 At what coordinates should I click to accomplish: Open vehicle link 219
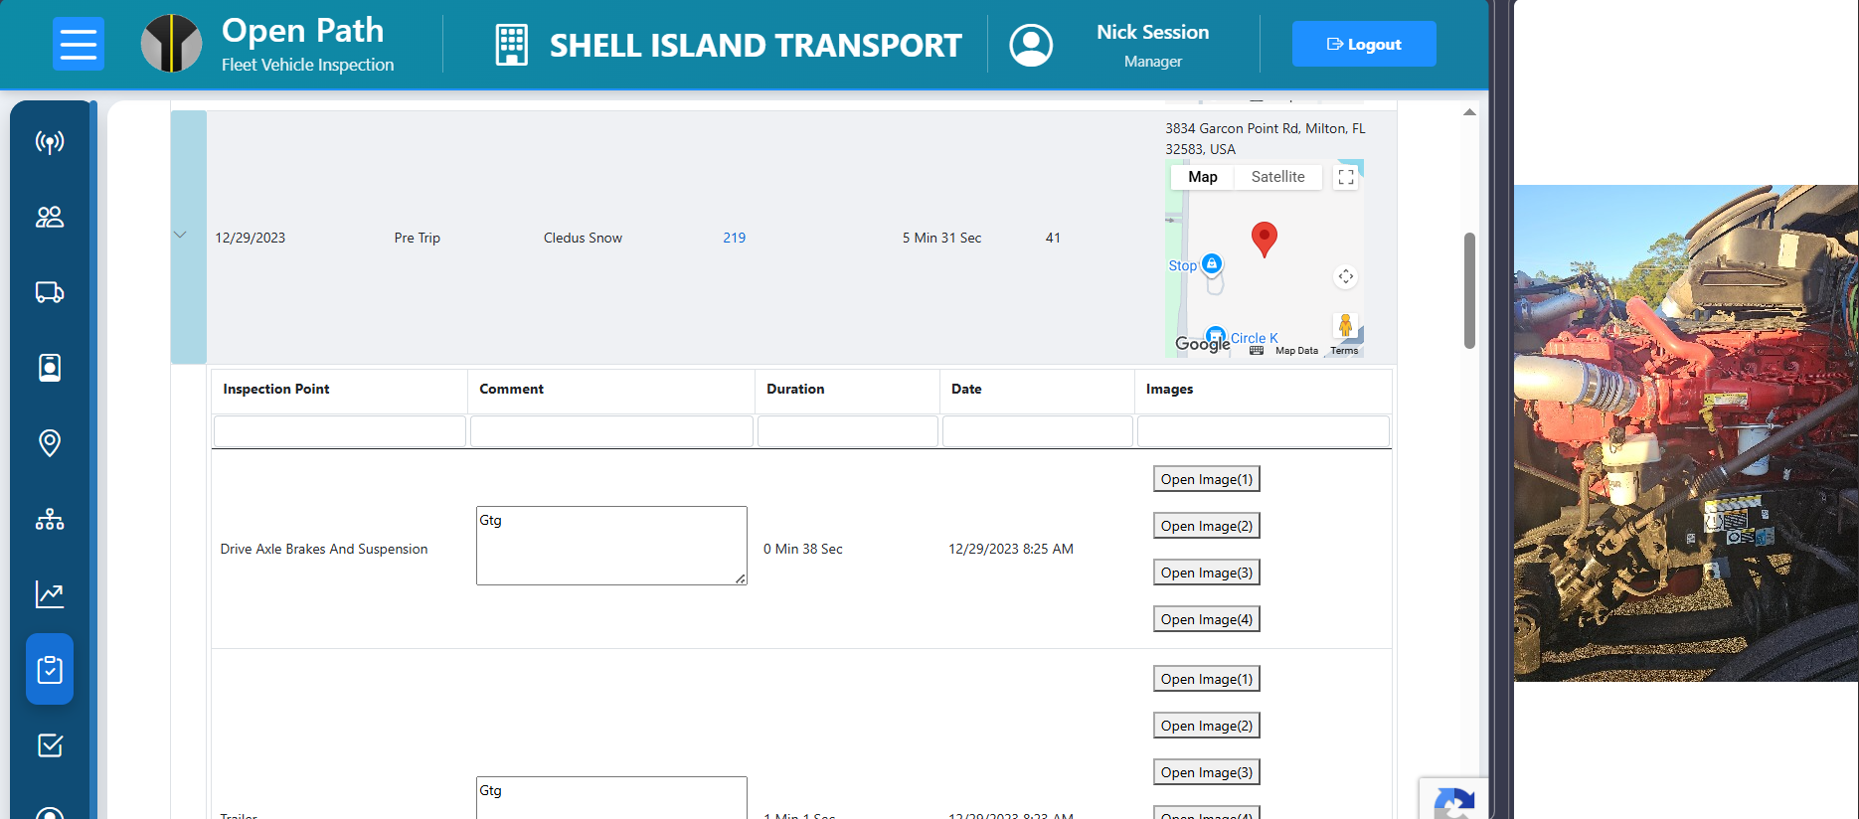(735, 238)
